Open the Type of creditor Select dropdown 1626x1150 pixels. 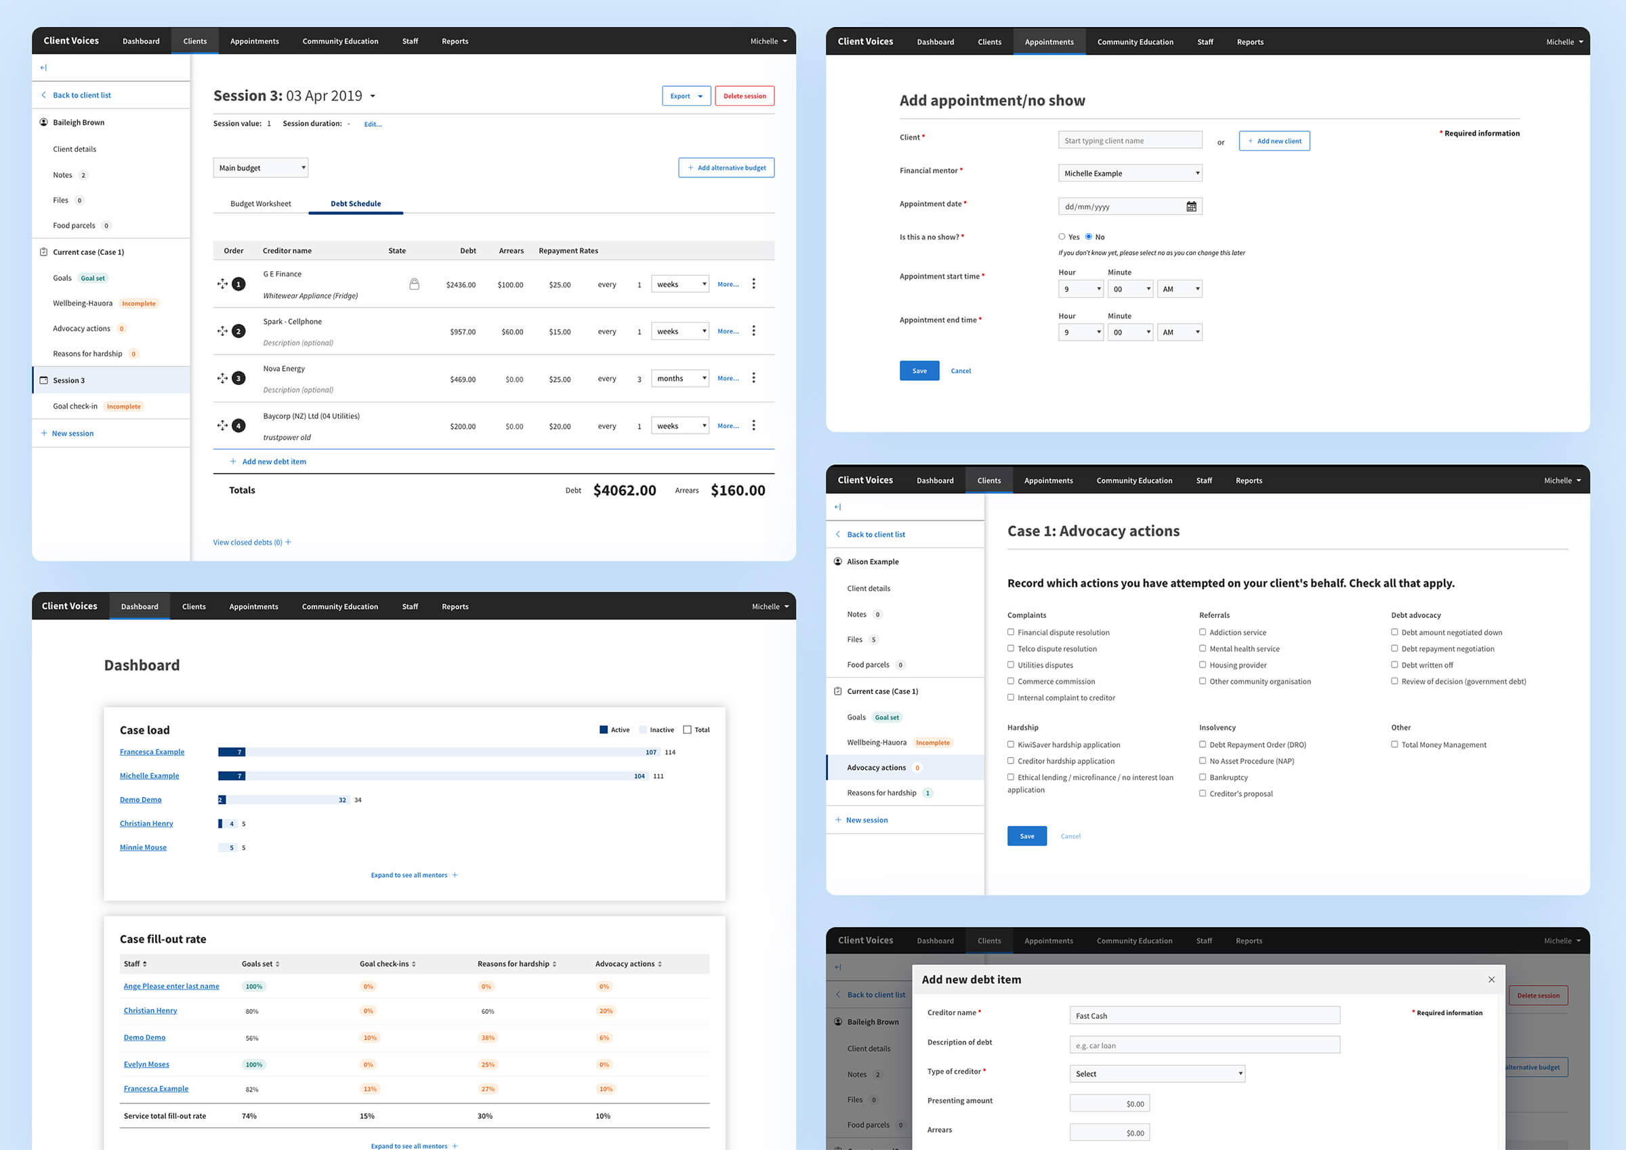click(1156, 1073)
